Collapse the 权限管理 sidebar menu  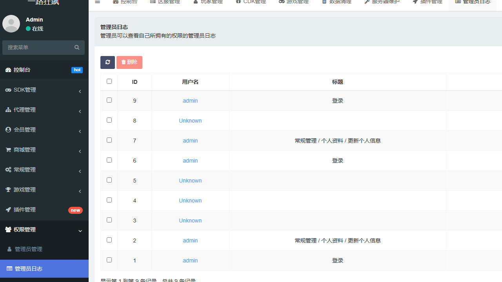point(44,230)
